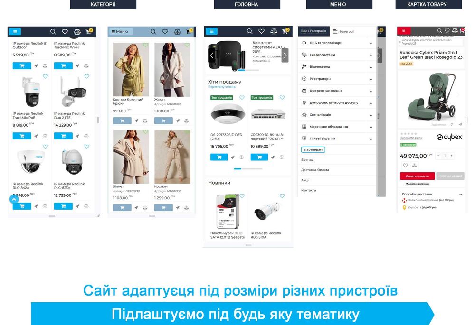Toggle heart on DS-2PT3306IZ-DE3 card
Image resolution: width=475 pixels, height=325 pixels.
click(x=242, y=97)
